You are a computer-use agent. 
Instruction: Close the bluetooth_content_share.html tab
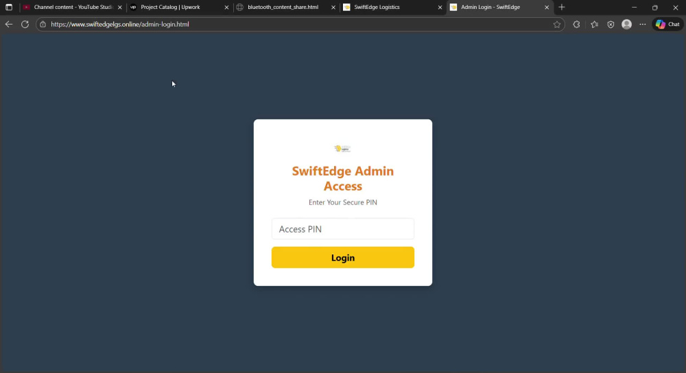(x=333, y=8)
